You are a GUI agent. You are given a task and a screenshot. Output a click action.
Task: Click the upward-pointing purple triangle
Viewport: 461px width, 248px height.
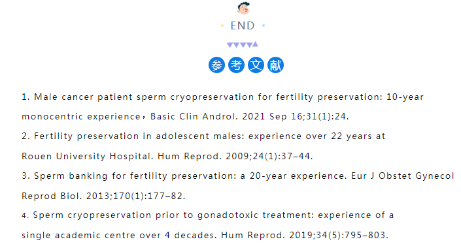(255, 44)
